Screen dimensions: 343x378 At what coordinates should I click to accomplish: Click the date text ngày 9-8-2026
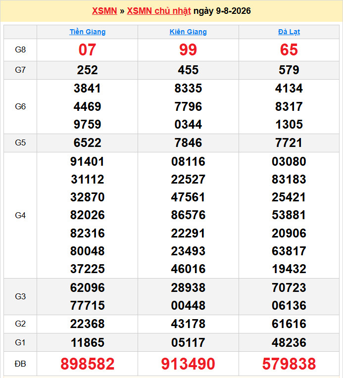click(x=222, y=11)
